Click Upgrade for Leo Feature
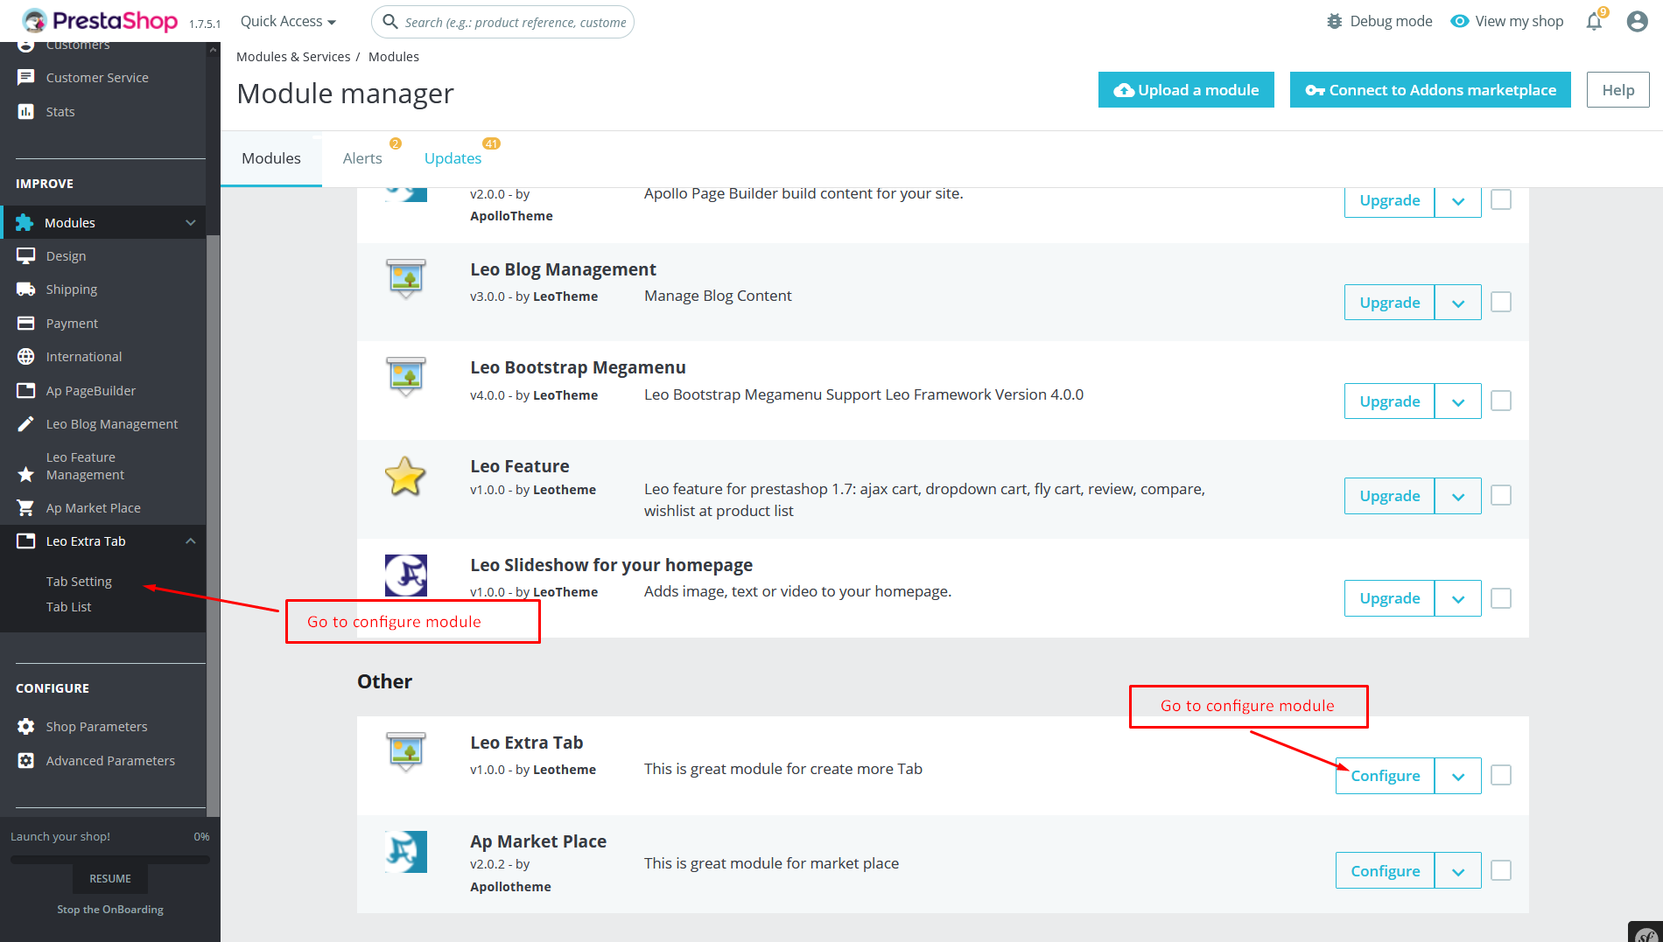1663x942 pixels. pos(1389,496)
